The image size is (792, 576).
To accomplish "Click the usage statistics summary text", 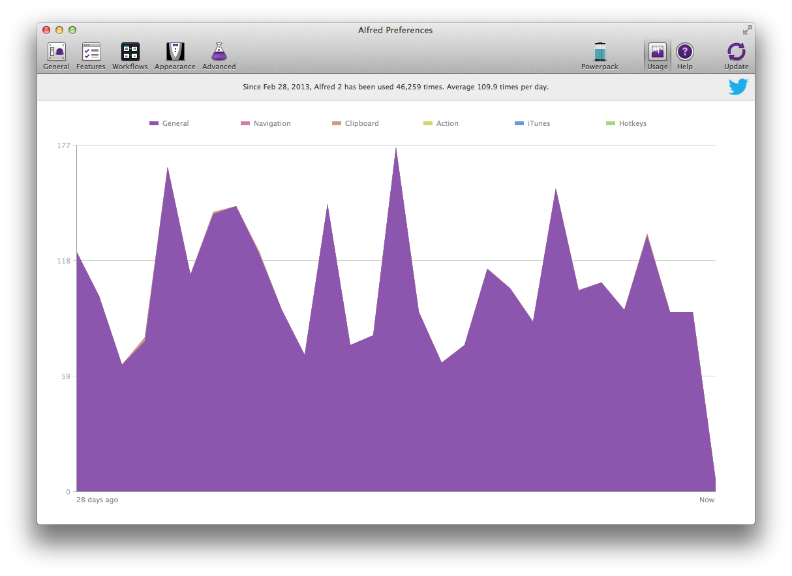I will [x=395, y=87].
